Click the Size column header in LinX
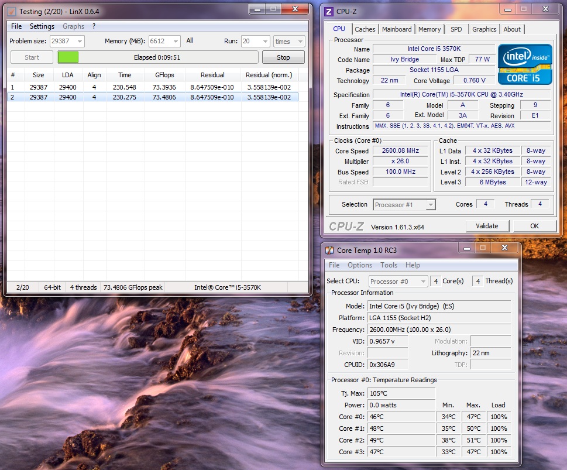This screenshot has height=470, width=567. pos(39,75)
